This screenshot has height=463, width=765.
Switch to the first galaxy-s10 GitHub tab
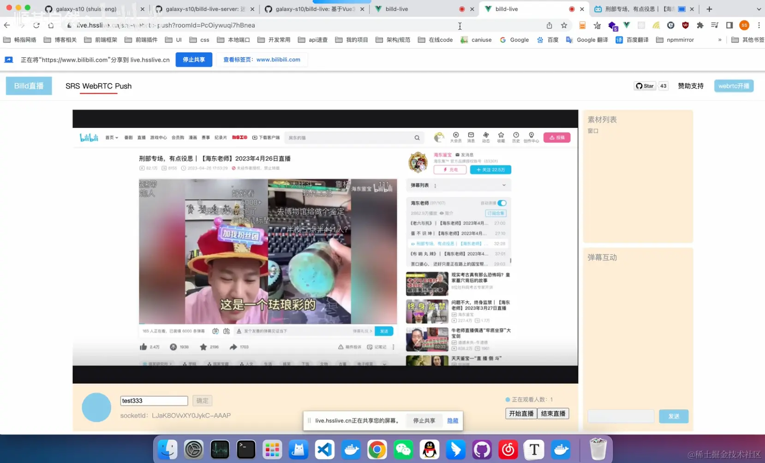[95, 9]
